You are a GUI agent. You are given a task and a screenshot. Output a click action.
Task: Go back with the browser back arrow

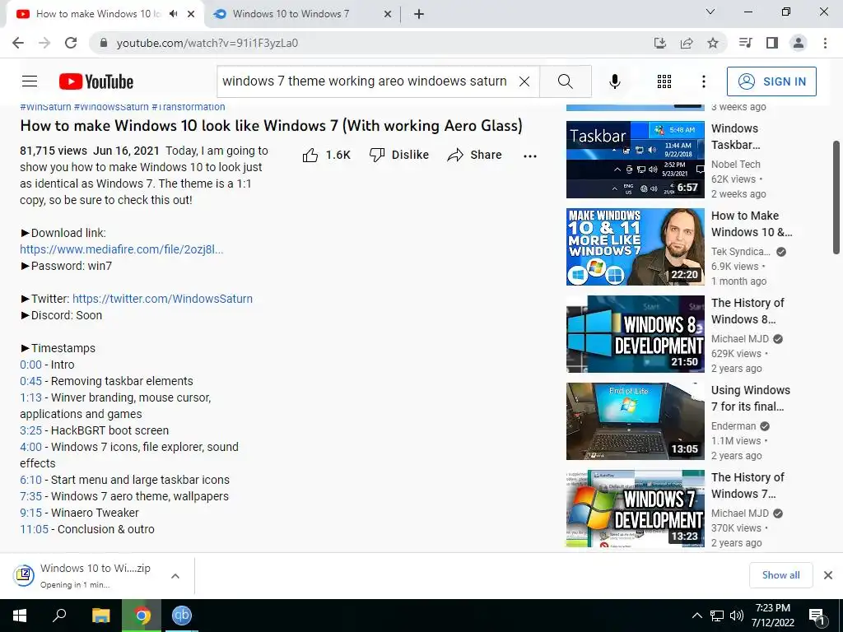[18, 43]
